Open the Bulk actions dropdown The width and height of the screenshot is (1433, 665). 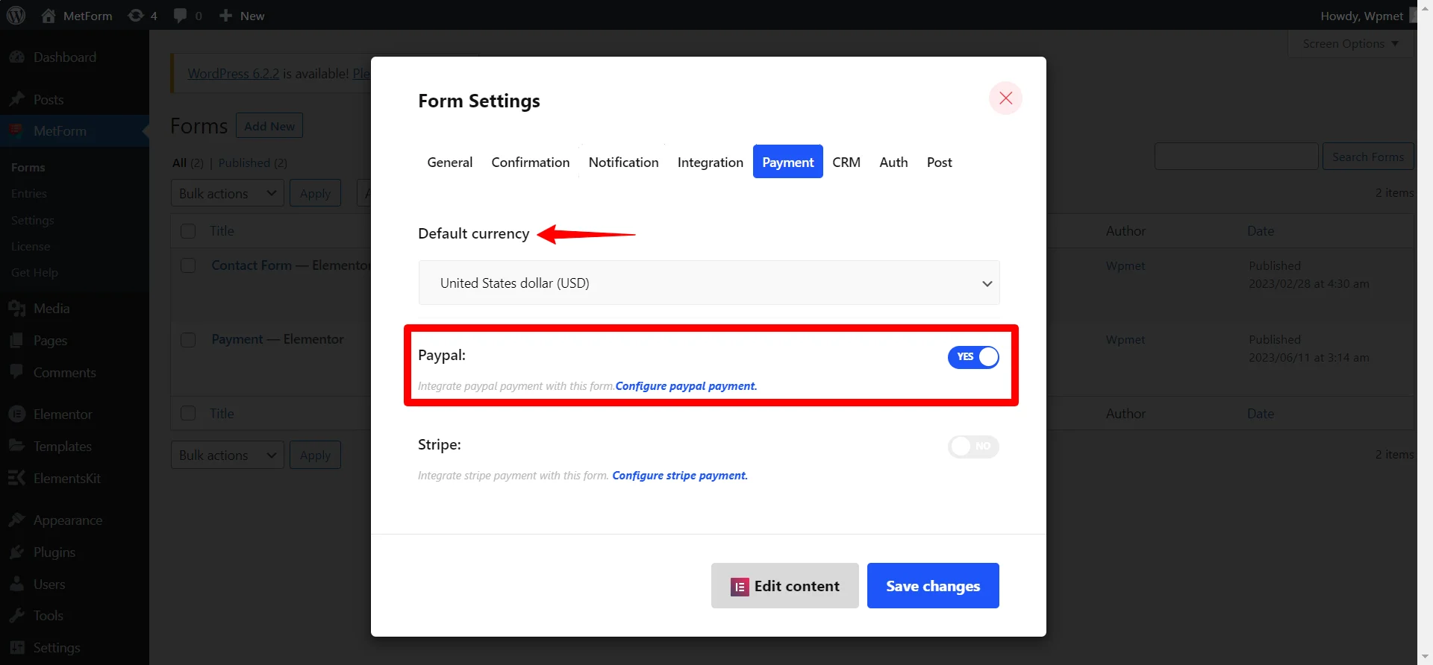(226, 192)
